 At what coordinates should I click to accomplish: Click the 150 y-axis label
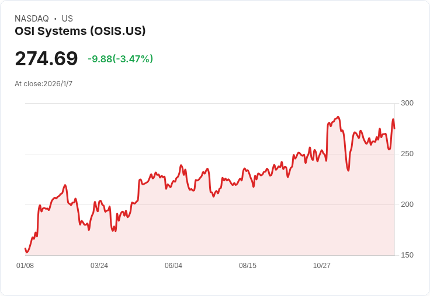(x=407, y=255)
